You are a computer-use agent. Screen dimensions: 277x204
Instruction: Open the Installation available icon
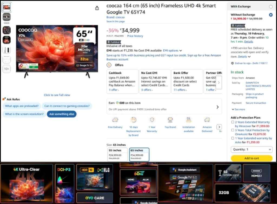(x=188, y=120)
